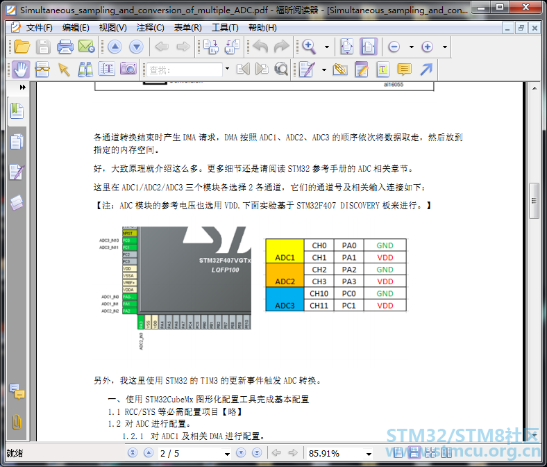Click the plus zoom in button
This screenshot has width=547, height=467.
pyautogui.click(x=428, y=47)
